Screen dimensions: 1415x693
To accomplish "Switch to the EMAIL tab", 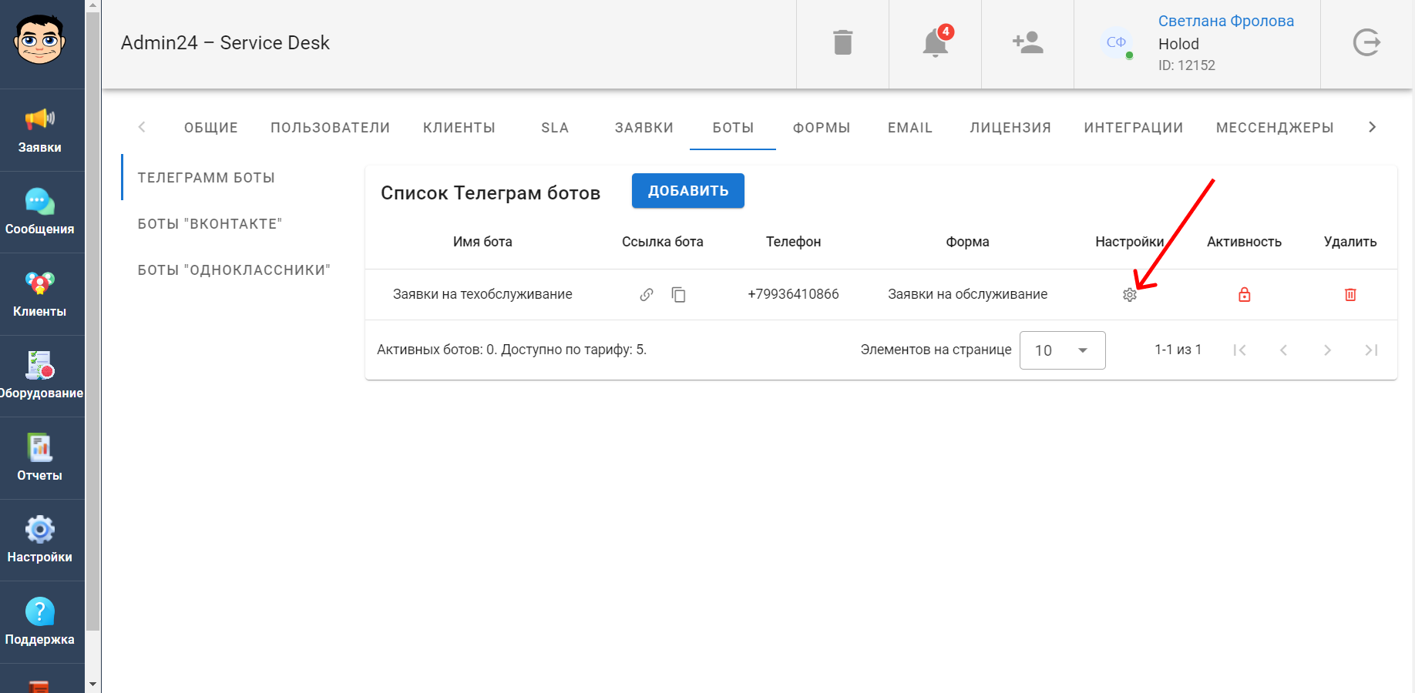I will pos(910,128).
